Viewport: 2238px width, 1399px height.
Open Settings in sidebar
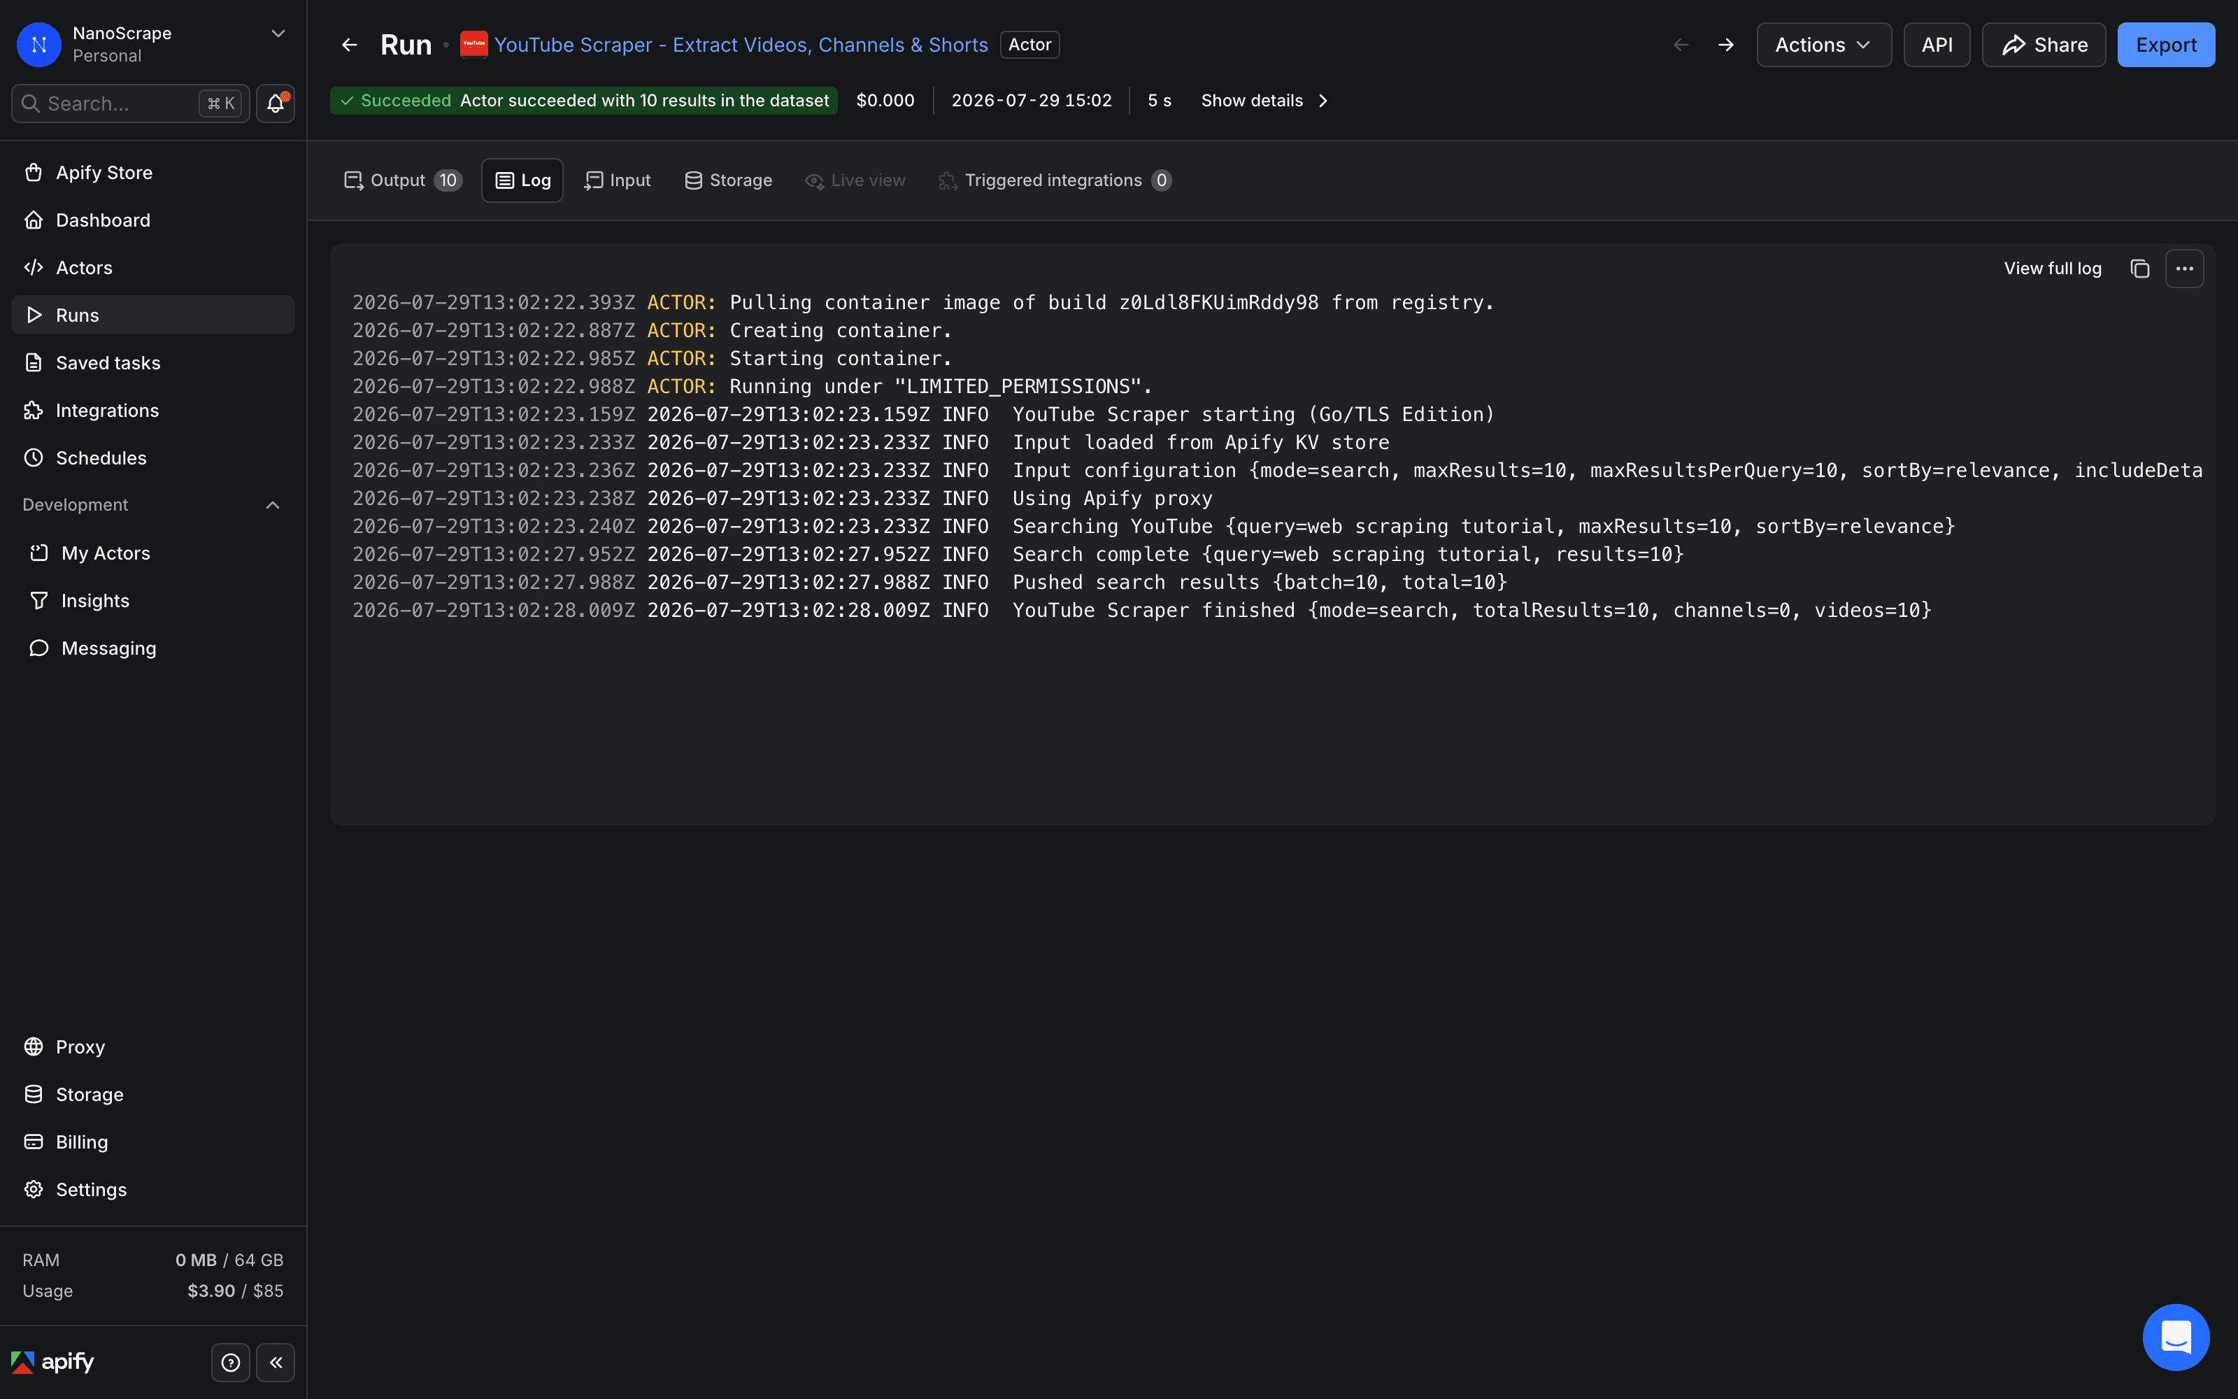pyautogui.click(x=152, y=1190)
